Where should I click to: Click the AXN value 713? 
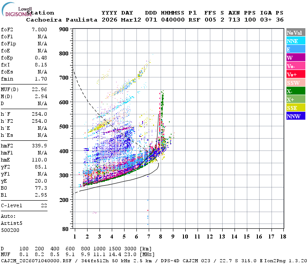[x=234, y=20]
